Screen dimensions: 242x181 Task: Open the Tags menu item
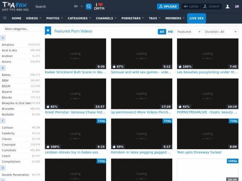pyautogui.click(x=153, y=18)
